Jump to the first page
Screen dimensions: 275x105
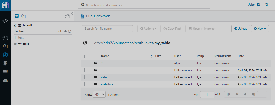point(228,94)
